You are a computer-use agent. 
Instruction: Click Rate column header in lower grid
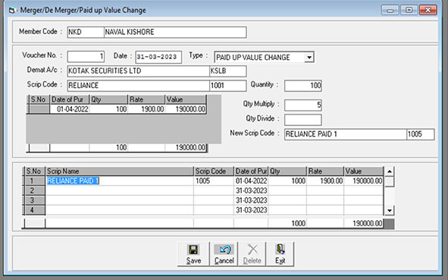(x=325, y=171)
